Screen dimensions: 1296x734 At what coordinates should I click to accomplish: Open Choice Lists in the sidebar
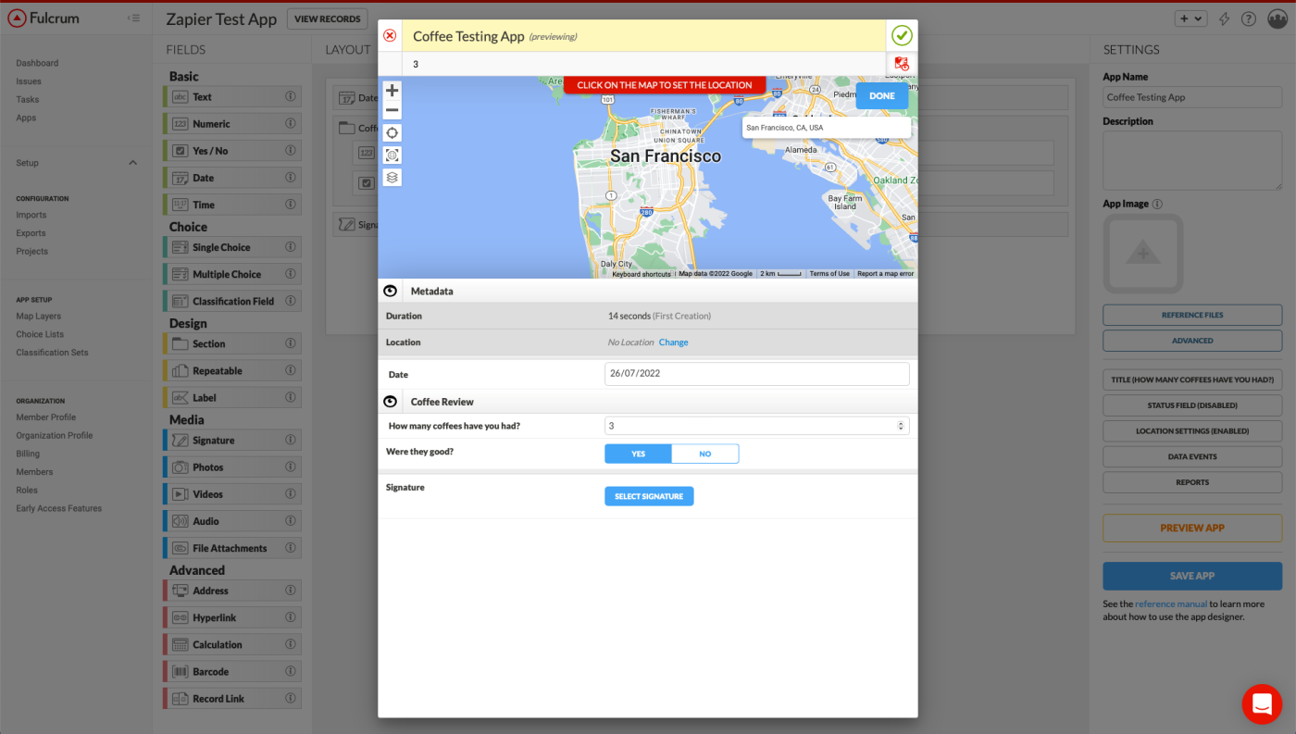40,334
